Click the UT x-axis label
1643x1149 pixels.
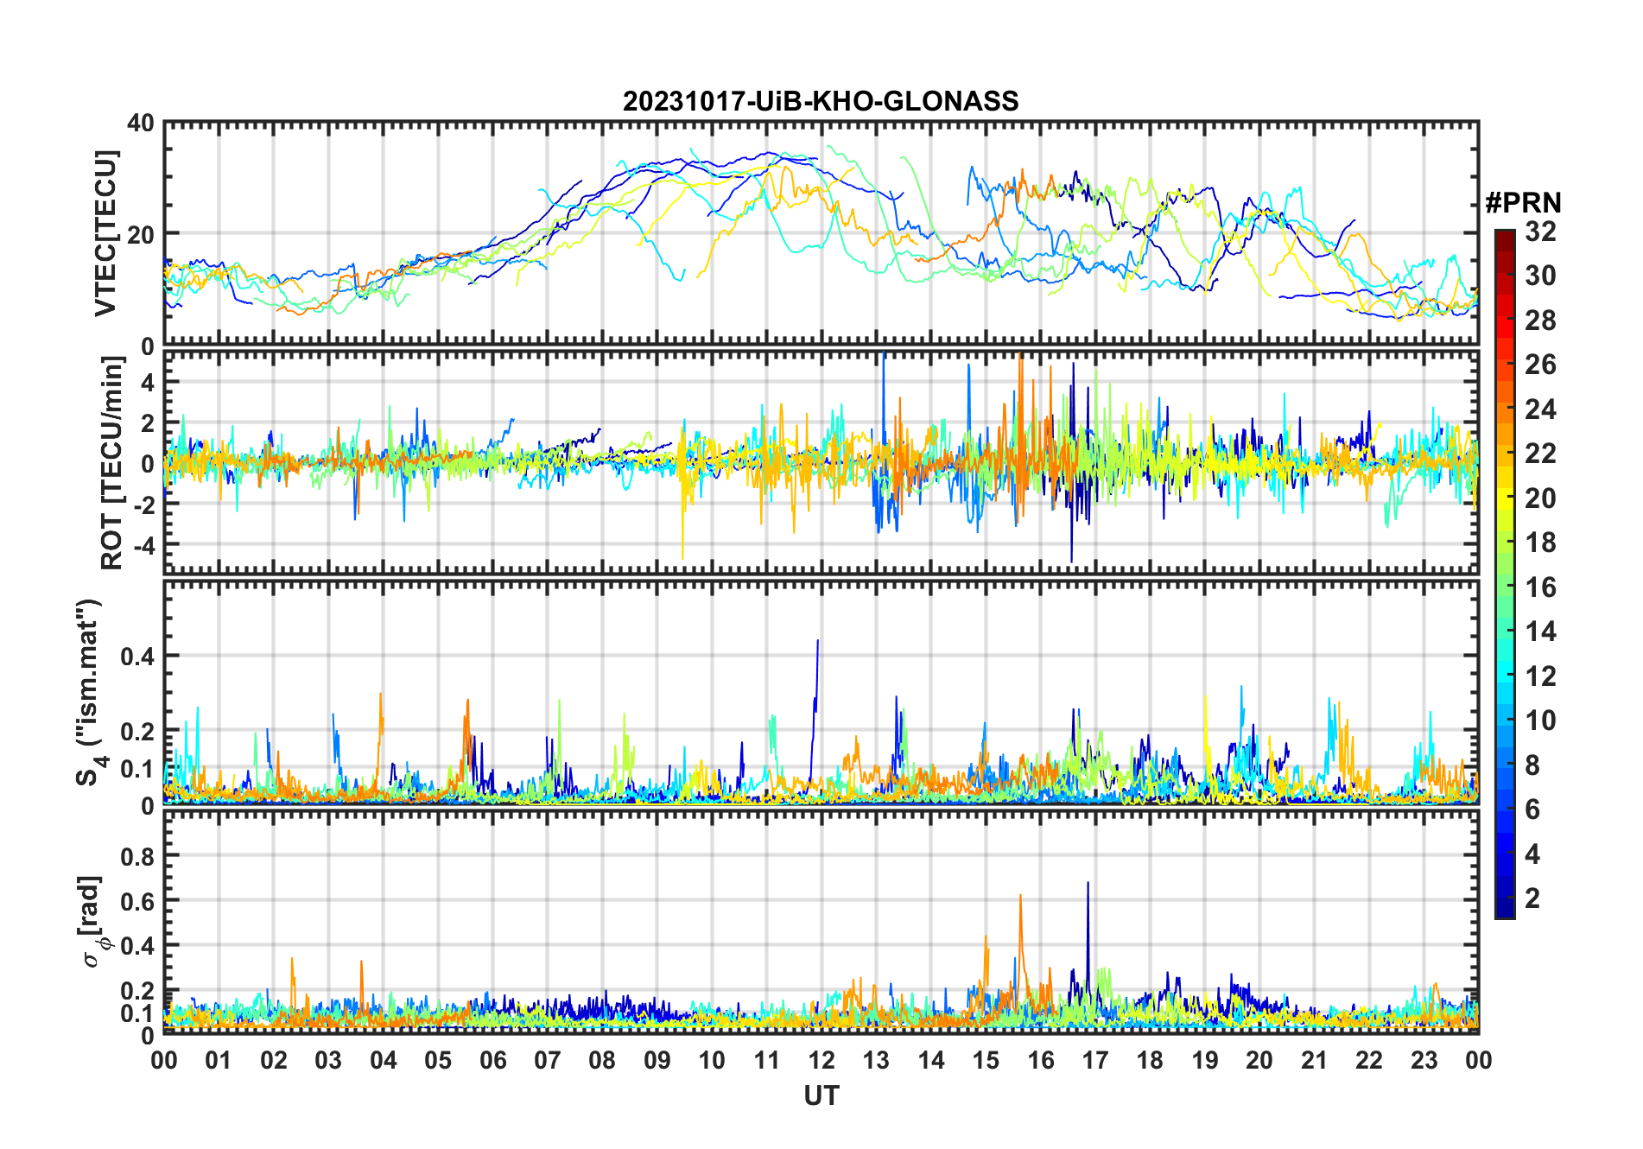pyautogui.click(x=821, y=1096)
